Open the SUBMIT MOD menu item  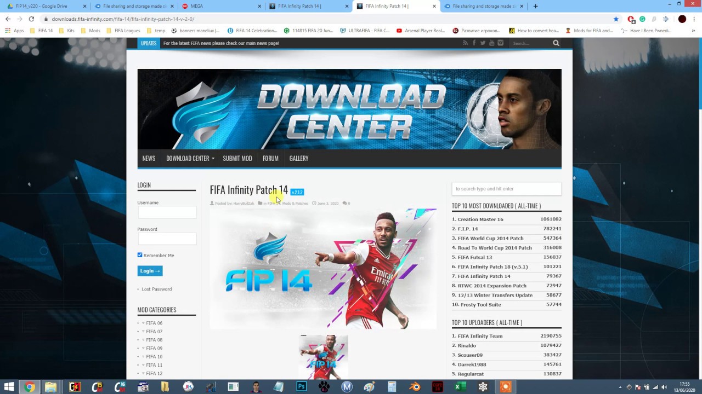tap(237, 158)
